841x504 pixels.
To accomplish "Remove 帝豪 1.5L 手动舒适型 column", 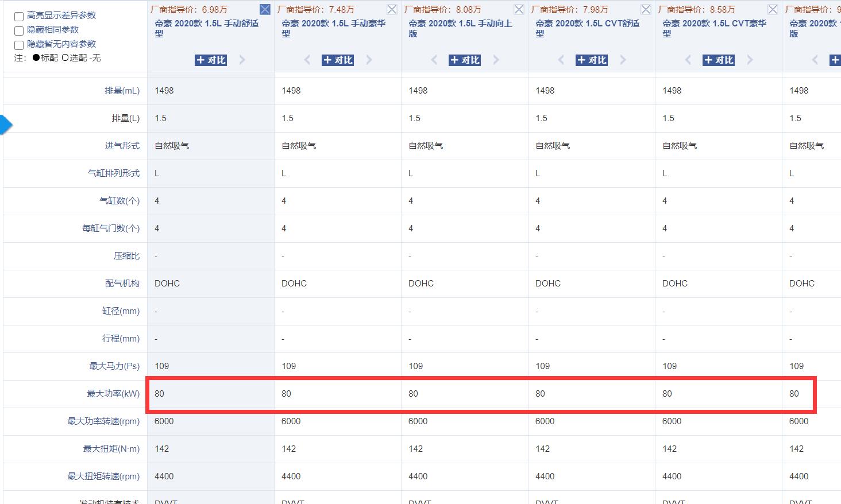I will (265, 9).
